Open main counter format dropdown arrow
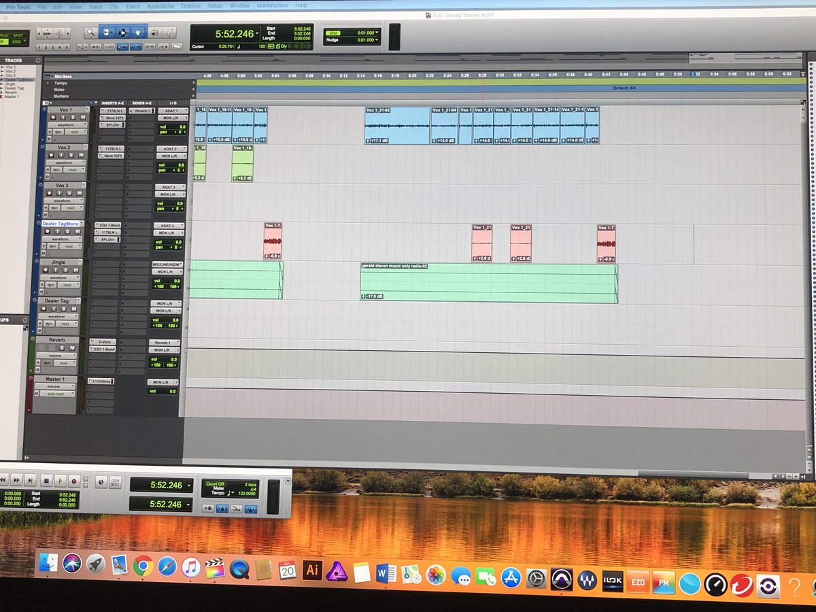816x612 pixels. pyautogui.click(x=256, y=33)
